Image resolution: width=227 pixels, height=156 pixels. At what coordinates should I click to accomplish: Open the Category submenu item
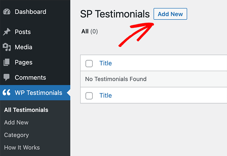[x=16, y=135]
